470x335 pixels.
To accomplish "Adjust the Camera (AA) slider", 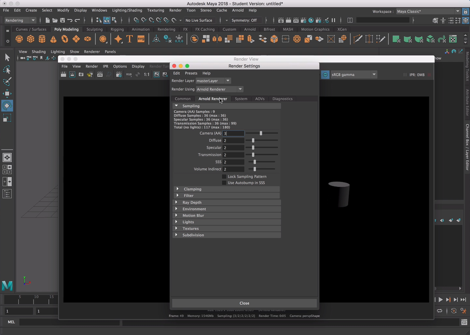I will point(261,133).
